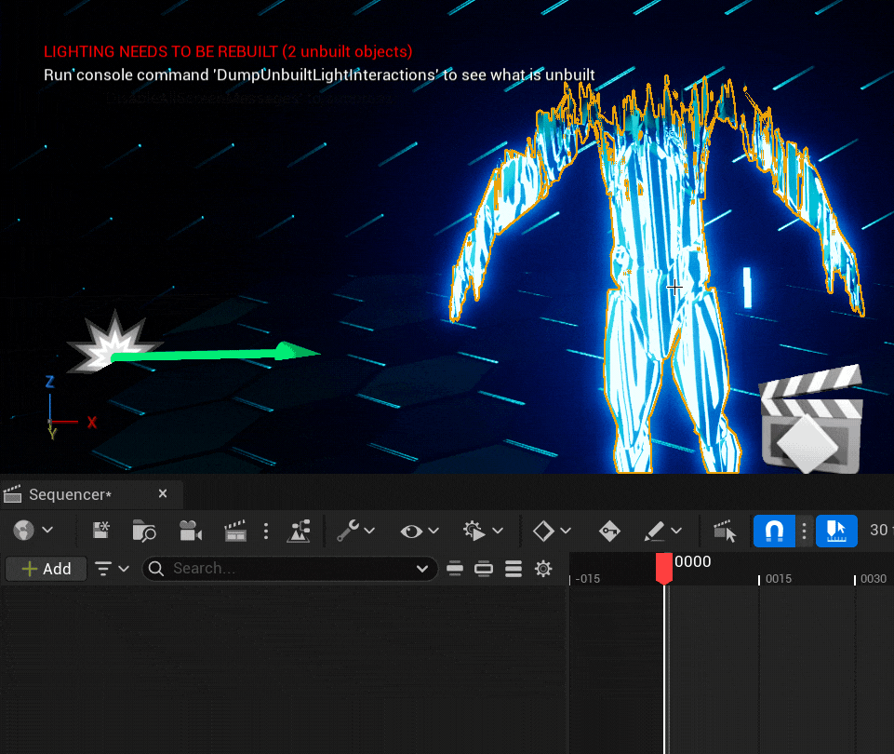Viewport: 894px width, 754px height.
Task: Save the current sequence
Action: (x=100, y=531)
